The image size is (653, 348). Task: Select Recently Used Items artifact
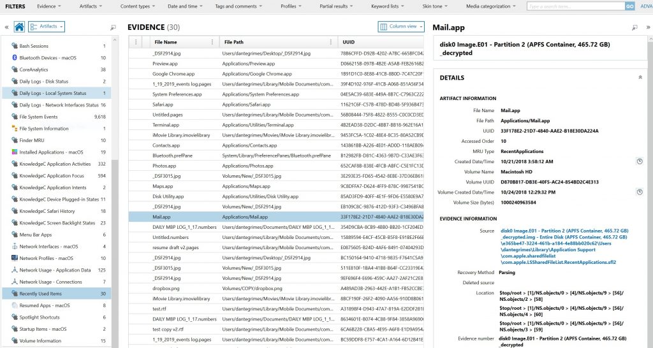[x=57, y=293]
